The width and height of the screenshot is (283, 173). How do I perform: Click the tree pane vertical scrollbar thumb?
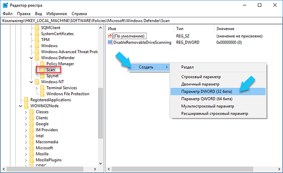point(101,113)
